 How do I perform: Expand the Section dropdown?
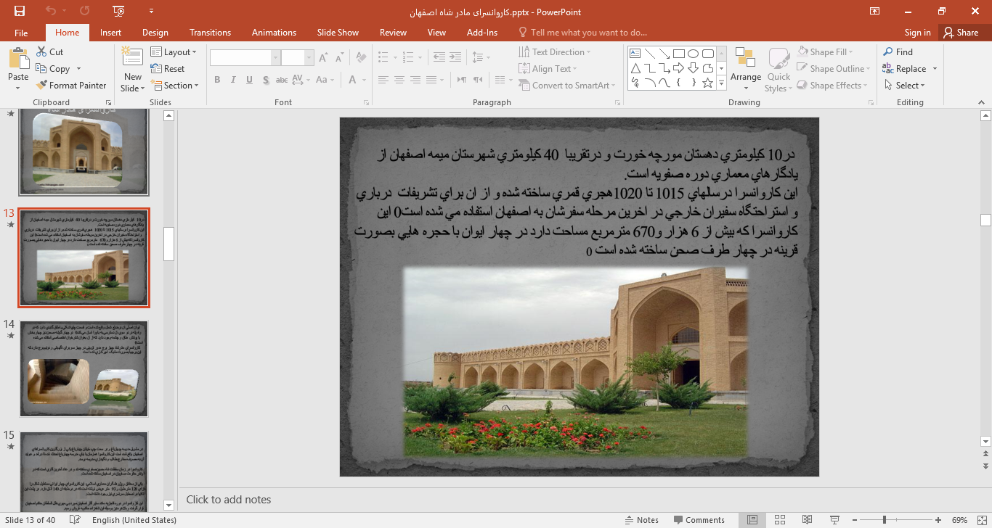tap(174, 86)
